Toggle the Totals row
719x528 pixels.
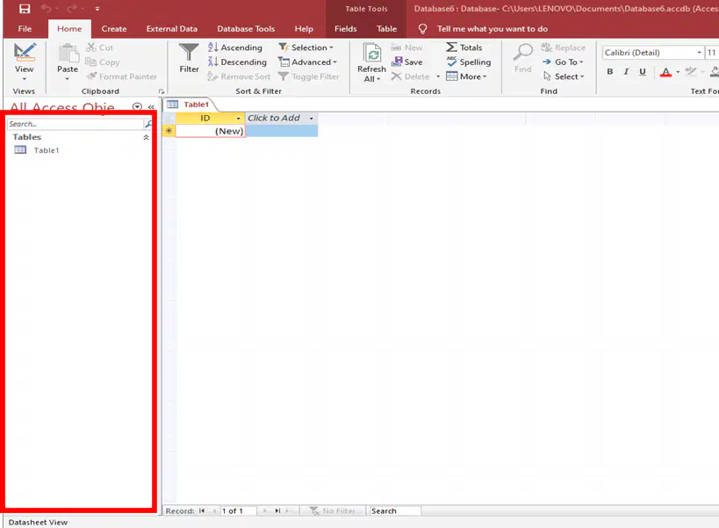click(464, 47)
